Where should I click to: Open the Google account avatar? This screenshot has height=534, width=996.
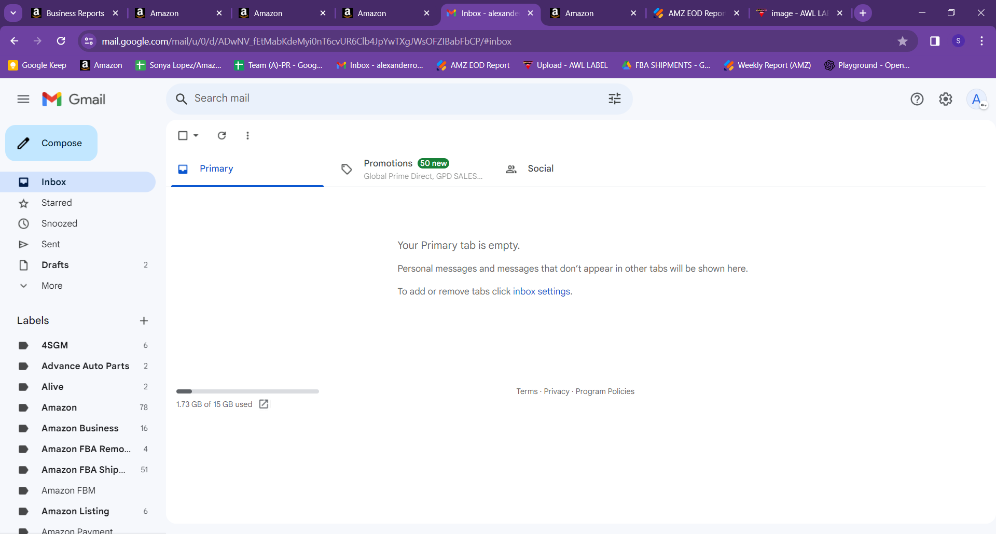tap(976, 99)
